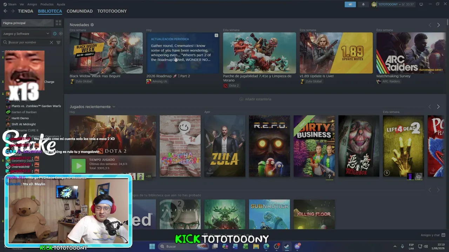Show only ready-to-play games icon
449x252 pixels.
[61, 34]
